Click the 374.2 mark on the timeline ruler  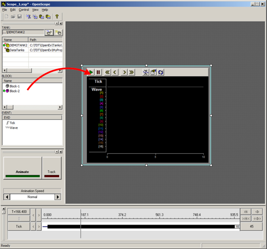(x=122, y=215)
